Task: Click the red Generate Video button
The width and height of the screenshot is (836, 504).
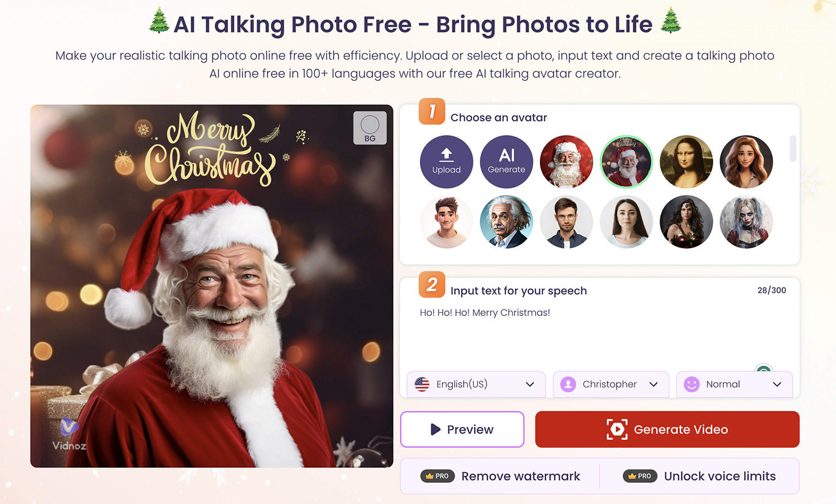Action: pyautogui.click(x=667, y=429)
